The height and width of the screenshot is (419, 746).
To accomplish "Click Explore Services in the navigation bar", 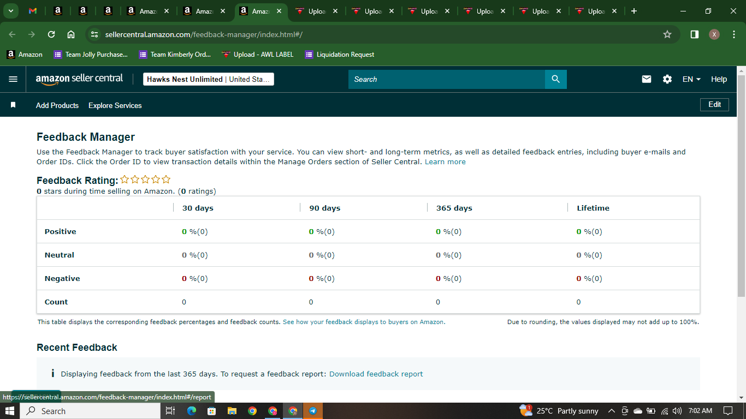I will click(115, 105).
